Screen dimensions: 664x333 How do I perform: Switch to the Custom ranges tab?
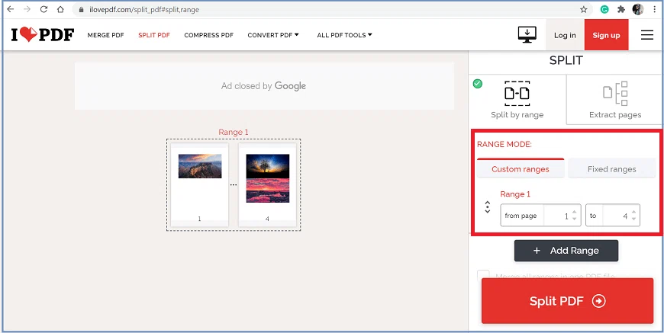point(521,168)
